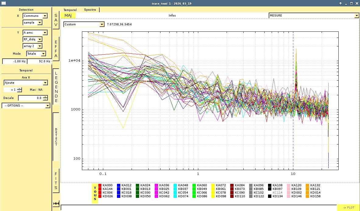Viewport: 360px width, 211px height.
Task: Select the Spectre tab
Action: pyautogui.click(x=90, y=10)
